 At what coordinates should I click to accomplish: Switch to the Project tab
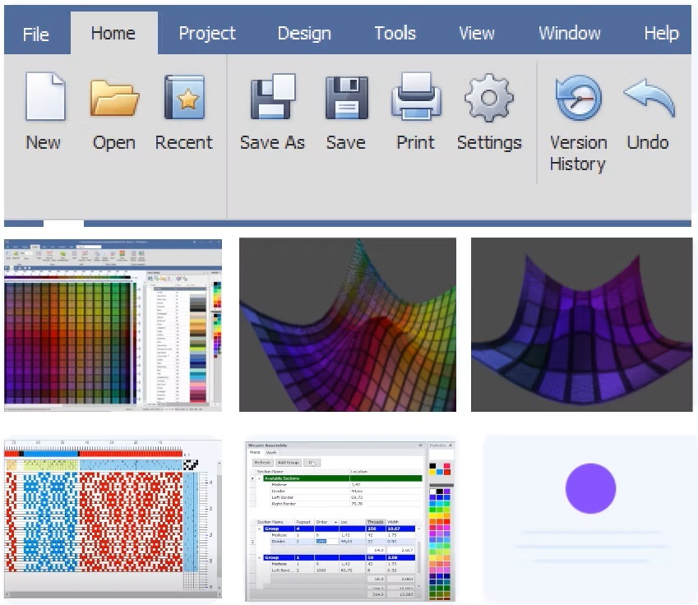(x=207, y=34)
